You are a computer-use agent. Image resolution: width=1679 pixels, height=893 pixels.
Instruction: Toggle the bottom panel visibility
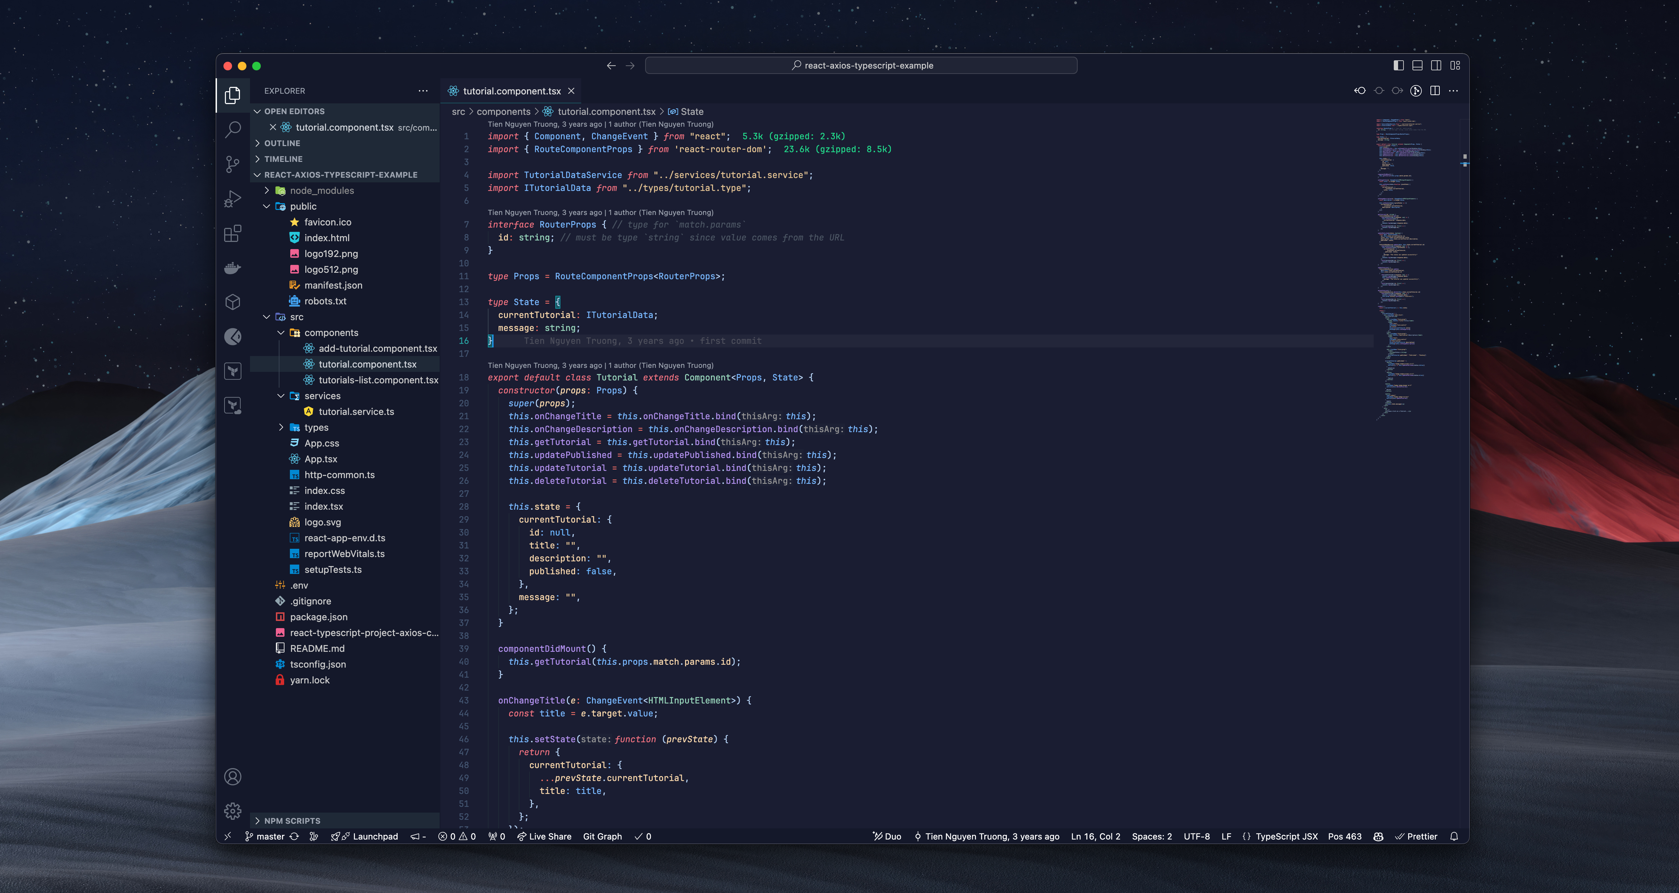click(x=1417, y=65)
